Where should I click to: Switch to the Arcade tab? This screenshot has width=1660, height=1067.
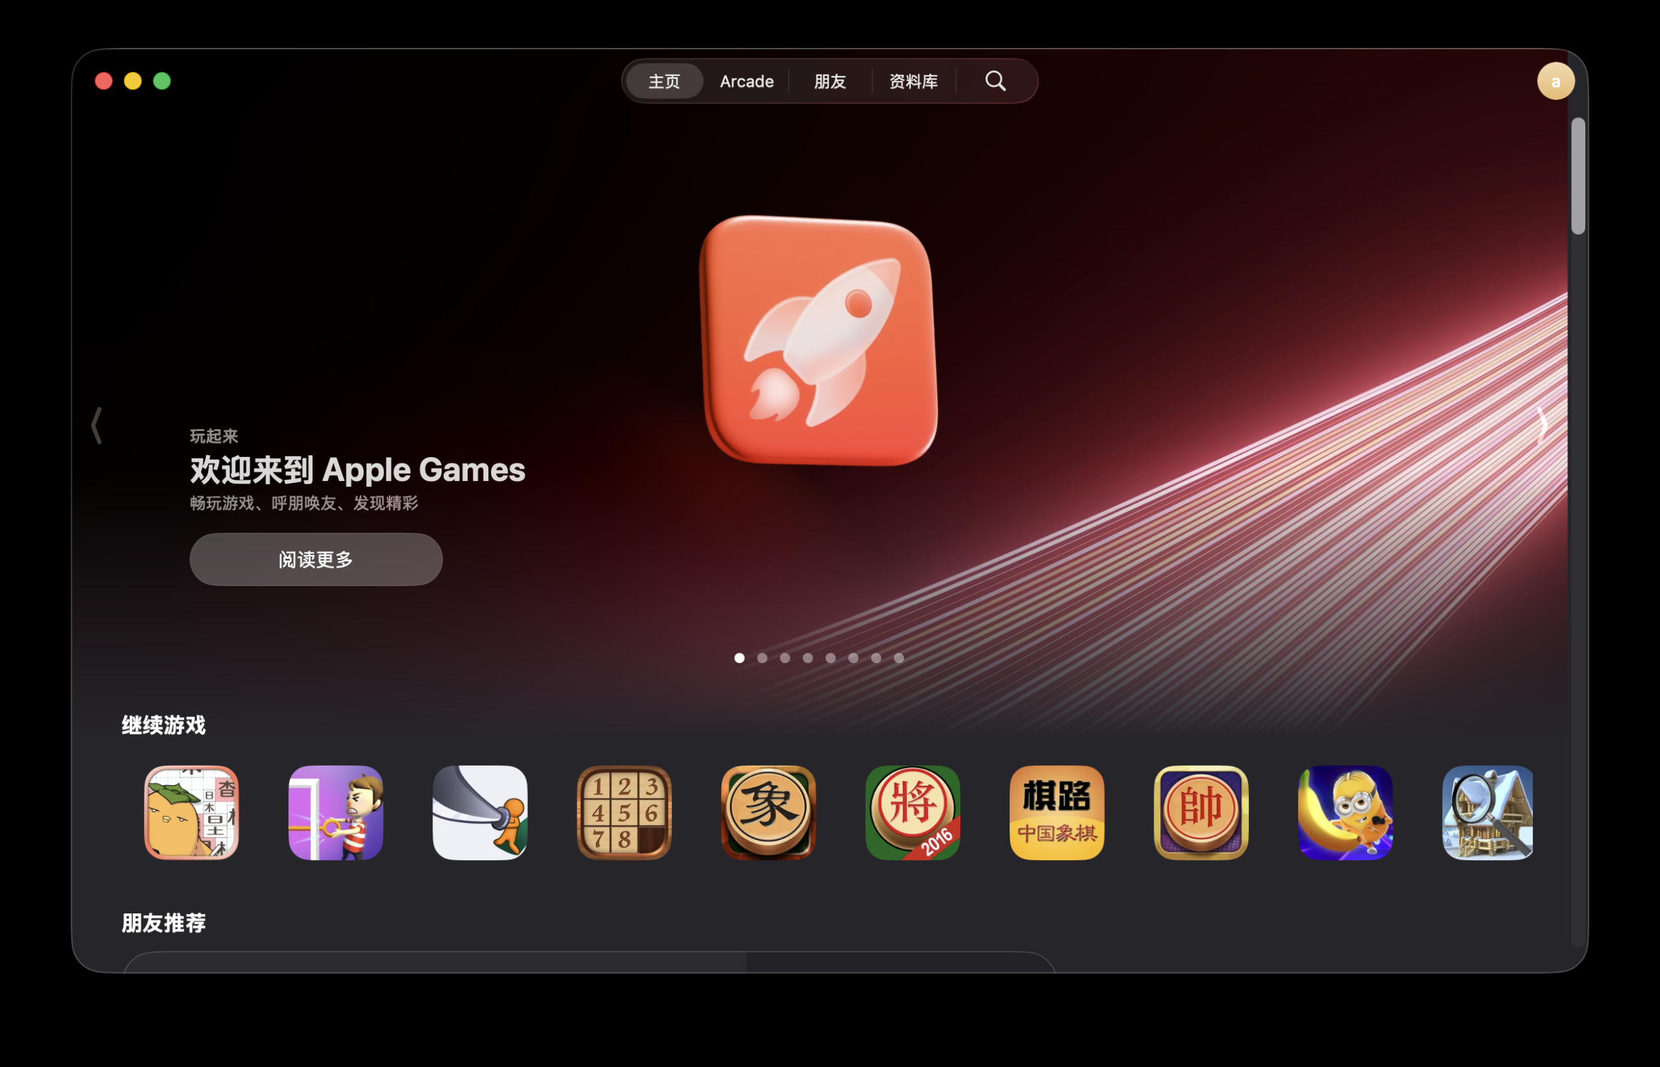click(746, 81)
